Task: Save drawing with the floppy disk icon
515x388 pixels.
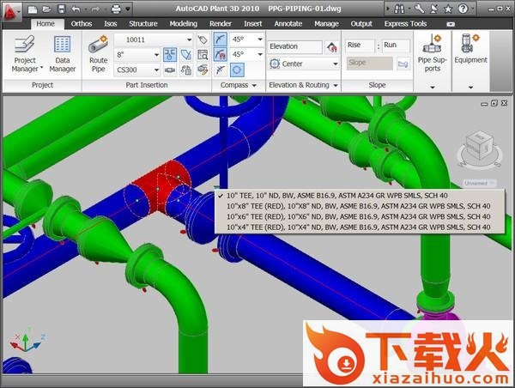Action: (61, 9)
